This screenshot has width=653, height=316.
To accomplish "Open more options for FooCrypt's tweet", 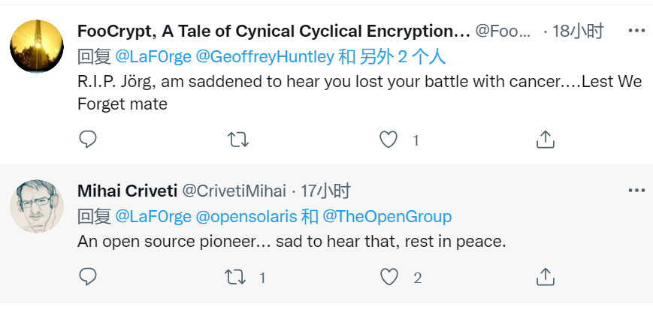I will pos(636,31).
